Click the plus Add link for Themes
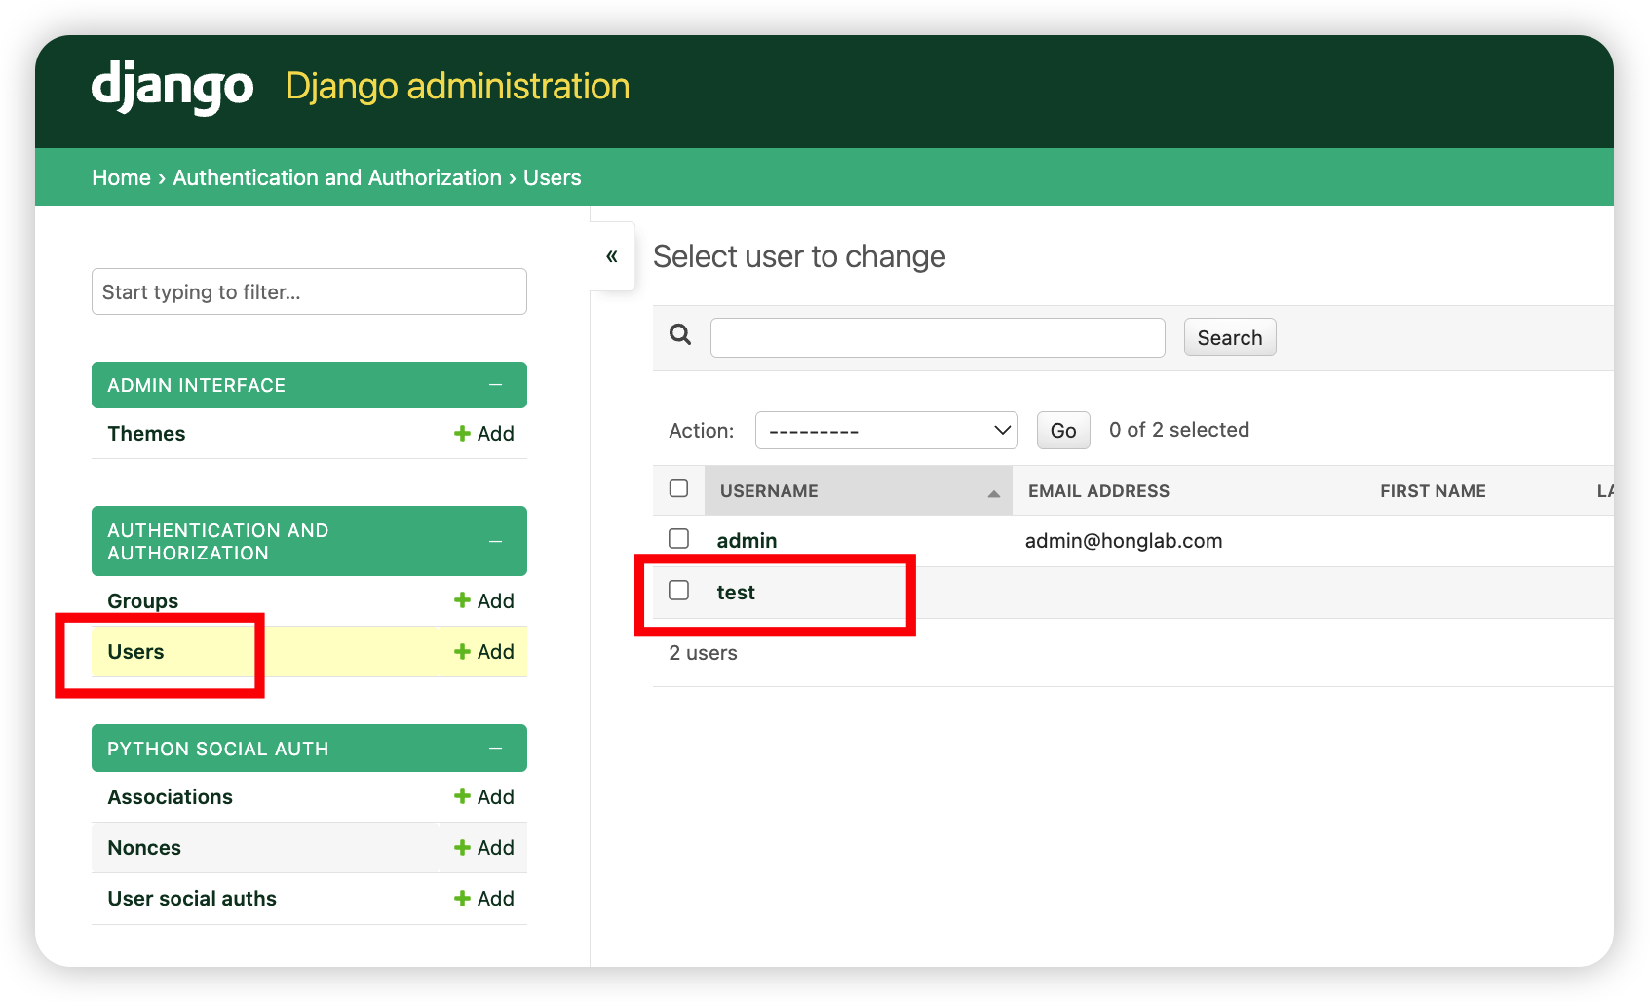The width and height of the screenshot is (1649, 1002). [x=484, y=434]
